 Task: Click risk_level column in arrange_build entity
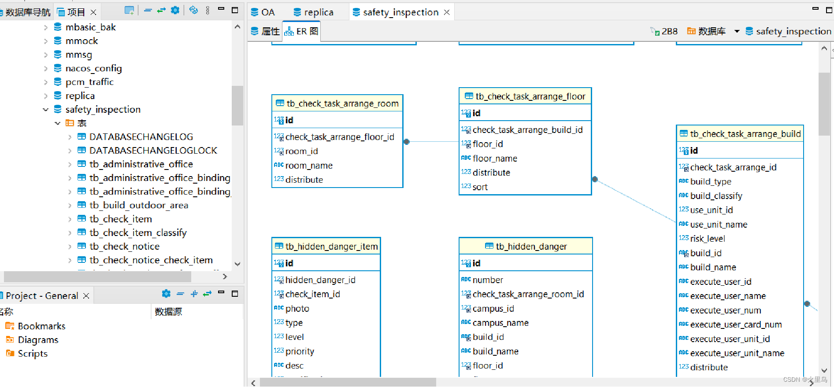pos(708,239)
